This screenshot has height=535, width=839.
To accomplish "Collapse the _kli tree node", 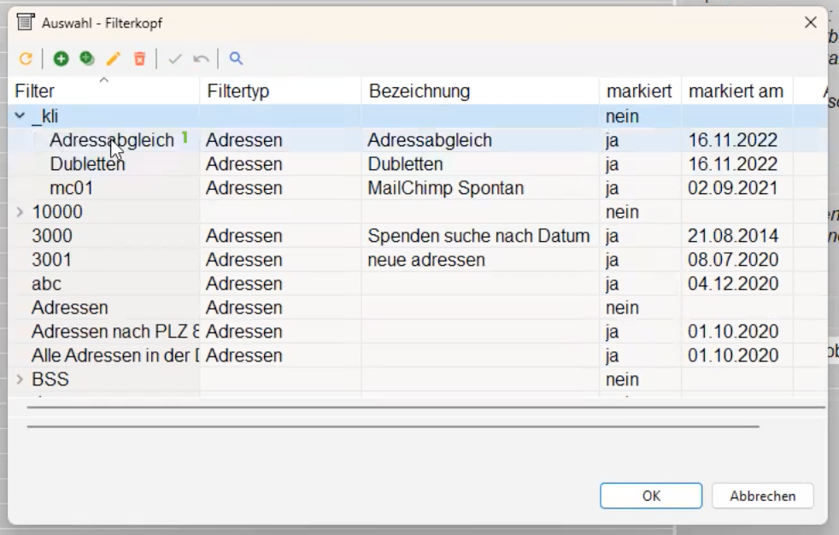I will [x=21, y=116].
